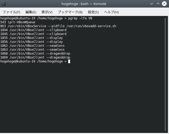Open the ファイル(F) menu
This screenshot has width=169, height=134.
click(12, 12)
